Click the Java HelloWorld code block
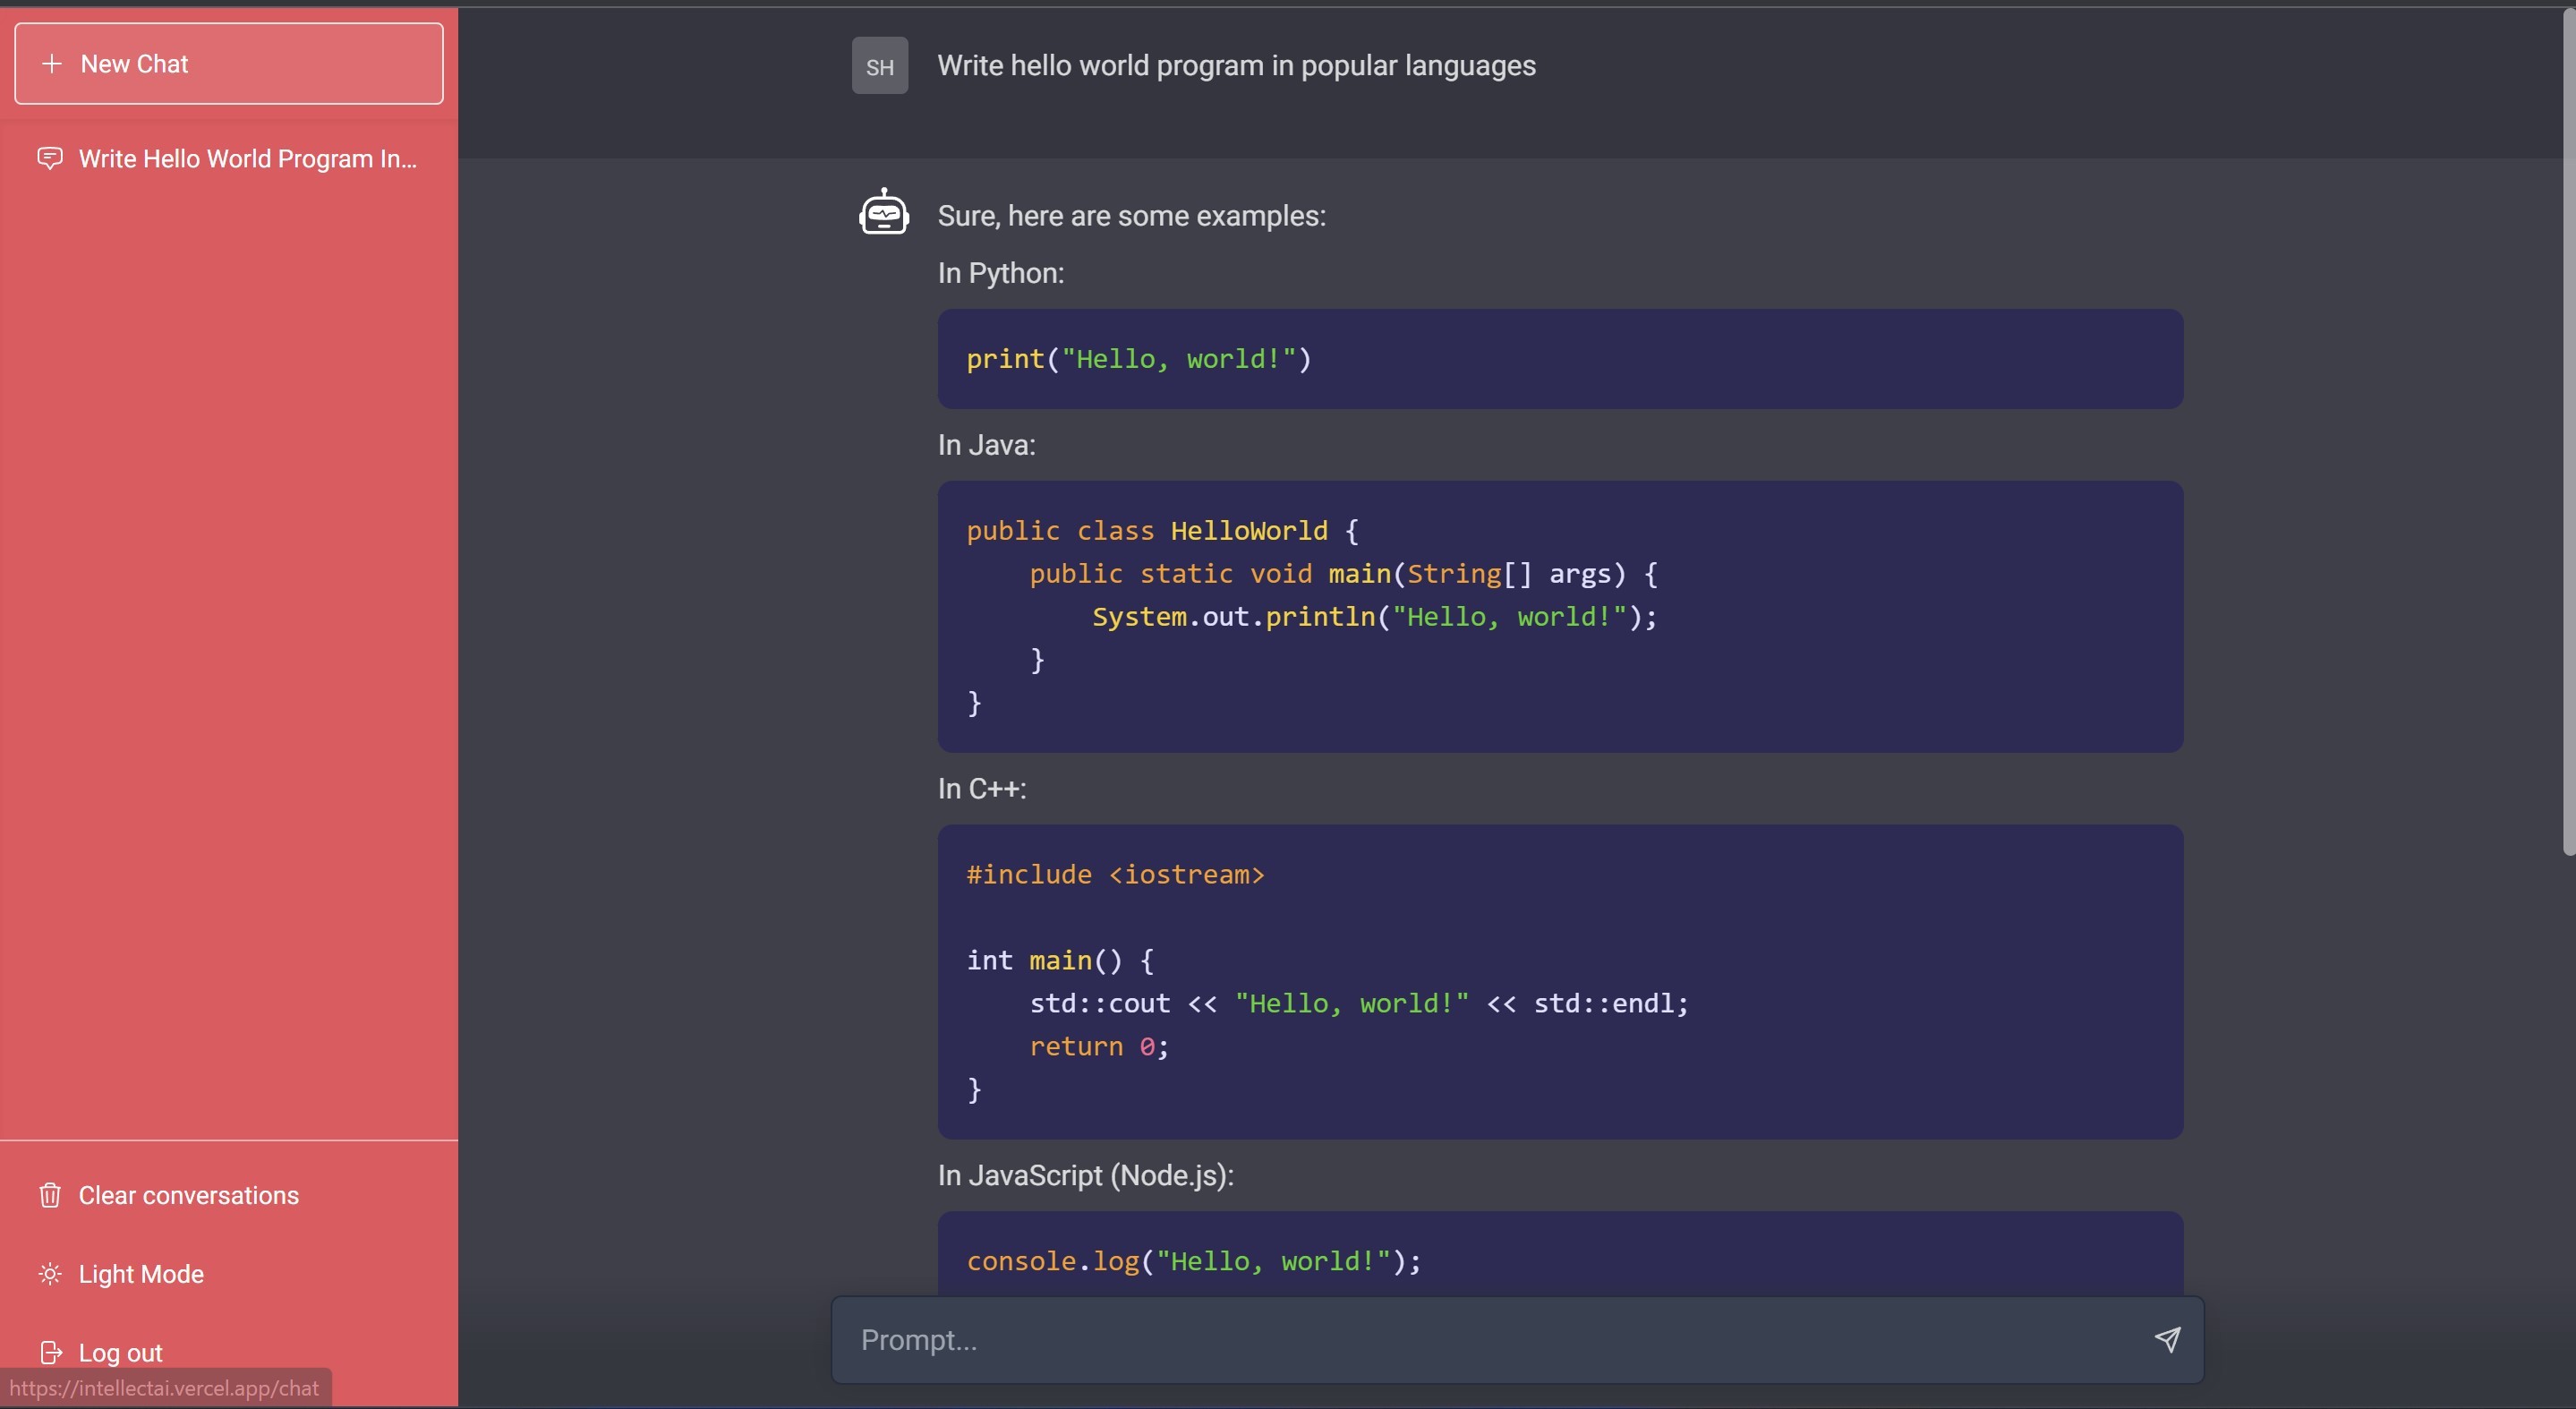Image resolution: width=2576 pixels, height=1409 pixels. coord(1559,616)
